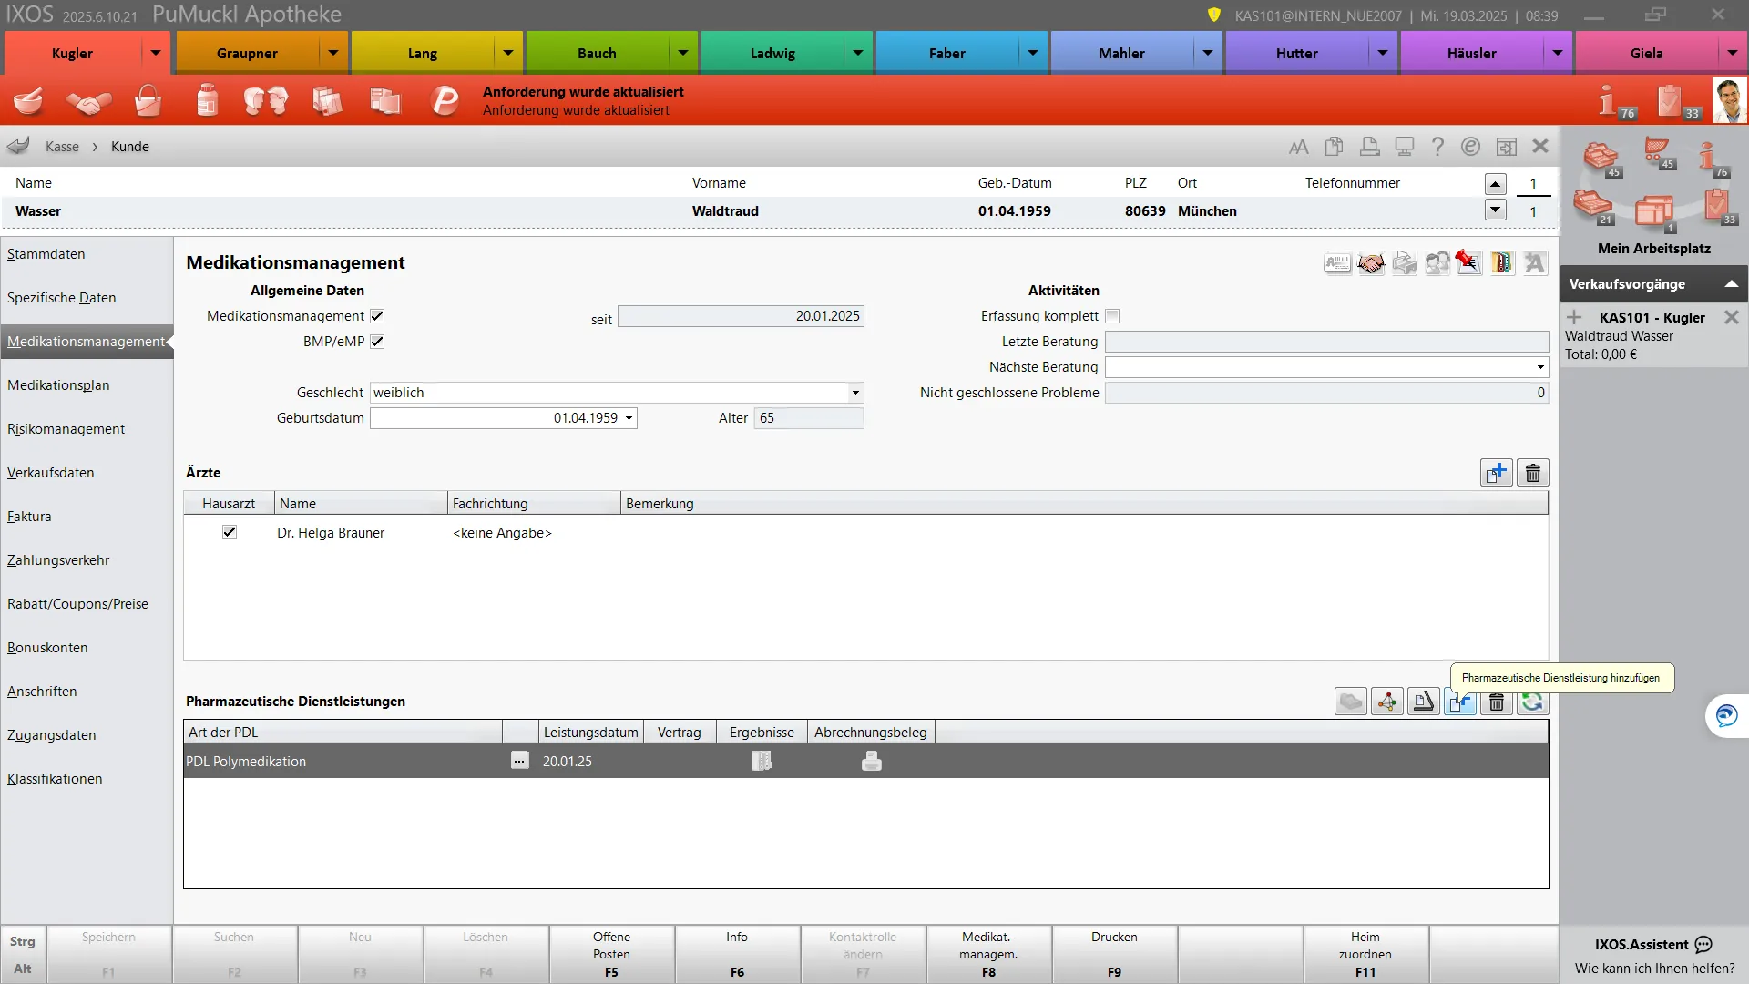Viewport: 1749px width, 984px height.
Task: Expand Nächste Beratung date dropdown
Action: tap(1540, 367)
